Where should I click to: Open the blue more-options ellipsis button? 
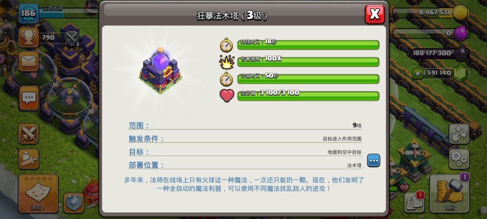(x=374, y=160)
